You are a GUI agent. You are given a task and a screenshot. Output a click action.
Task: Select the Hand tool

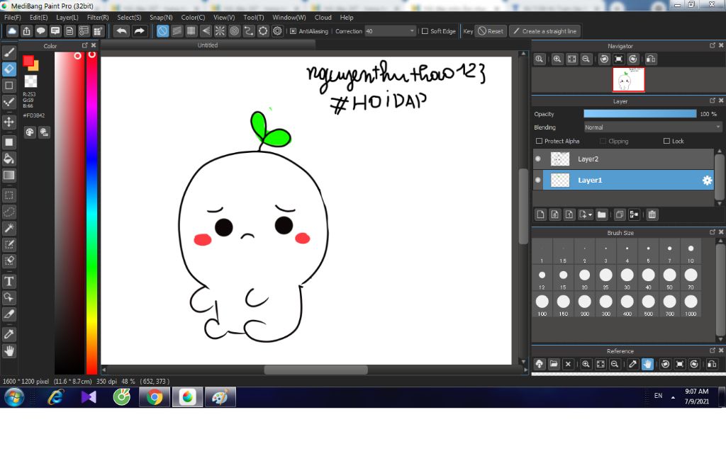click(9, 351)
